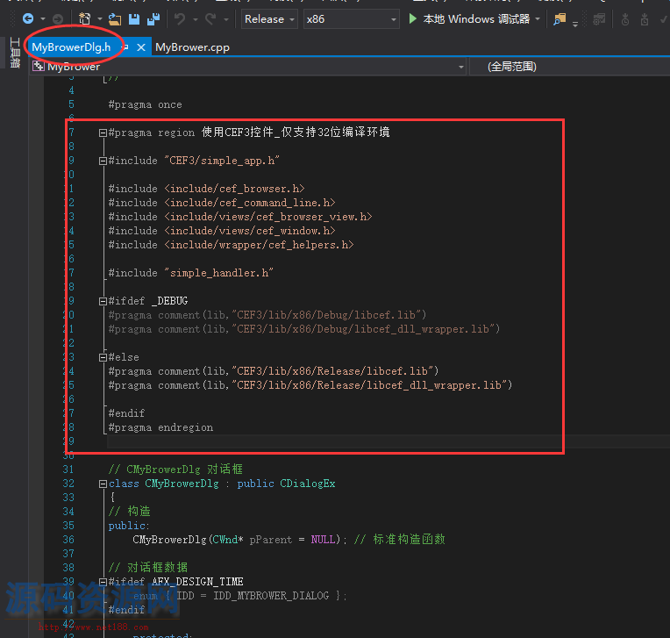Click the '#pragma endregion' line

pos(160,427)
